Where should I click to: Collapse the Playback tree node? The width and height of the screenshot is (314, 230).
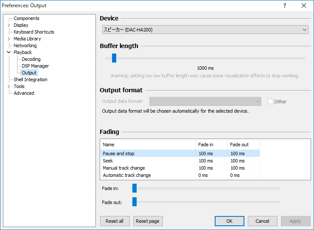(x=9, y=52)
